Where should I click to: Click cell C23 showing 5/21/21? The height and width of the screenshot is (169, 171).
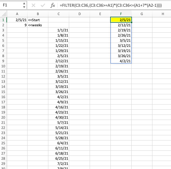[59, 133]
